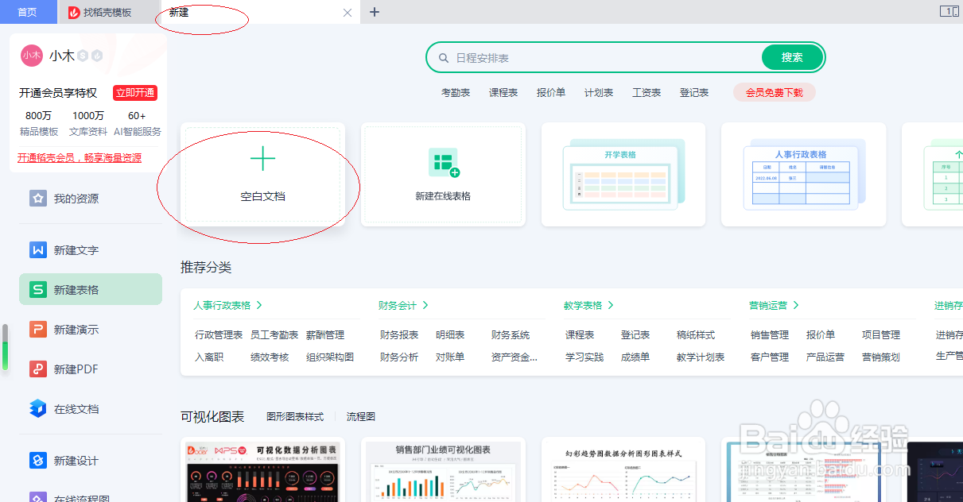This screenshot has width=963, height=502.
Task: Click the sidebar vertical scrollbar thumb
Action: 6,347
